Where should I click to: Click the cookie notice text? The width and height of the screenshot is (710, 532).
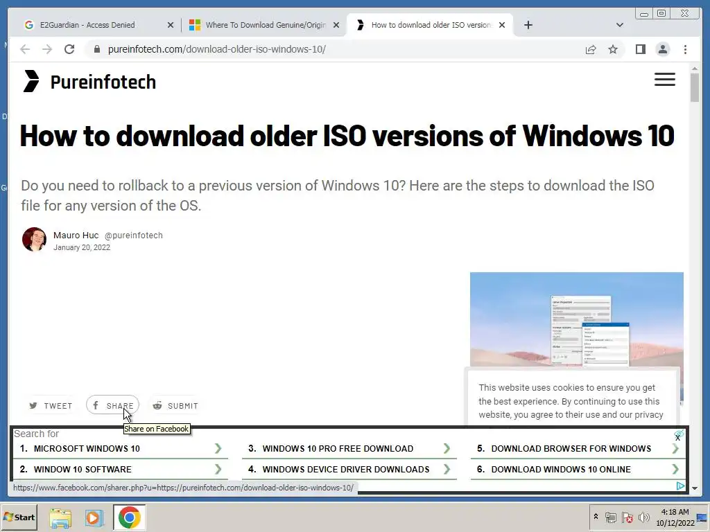pos(571,401)
